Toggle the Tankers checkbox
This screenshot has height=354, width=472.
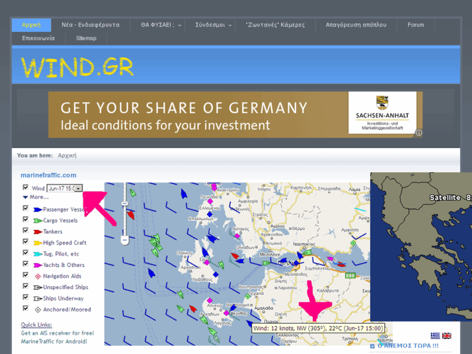[x=25, y=231]
